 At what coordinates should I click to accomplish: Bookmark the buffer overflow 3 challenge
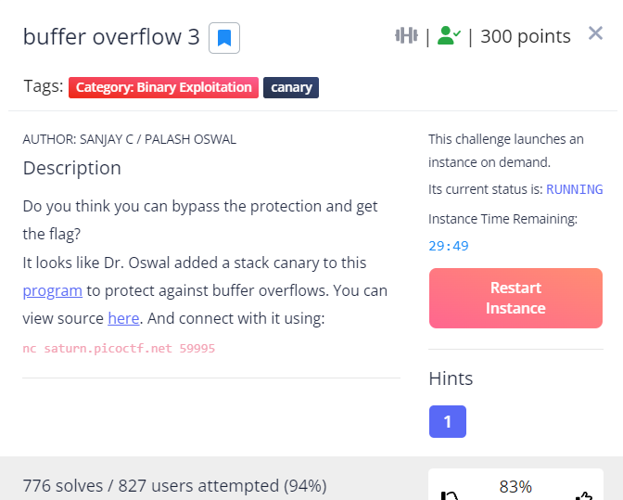pyautogui.click(x=224, y=38)
